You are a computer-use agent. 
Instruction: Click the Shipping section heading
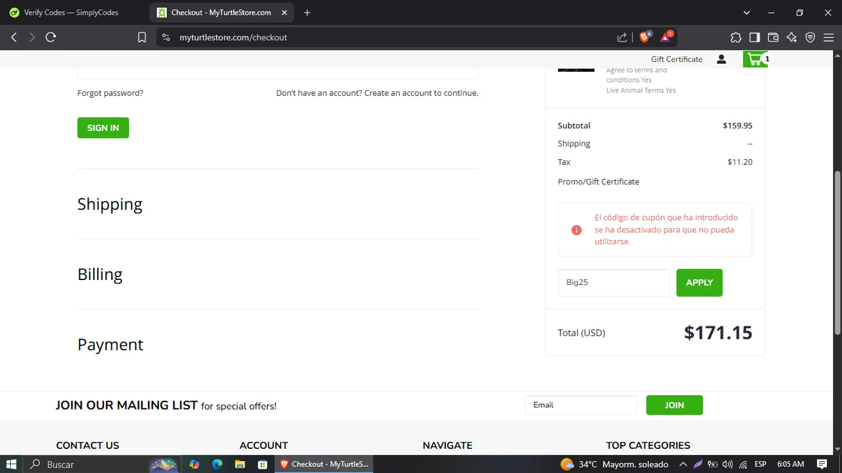pos(110,204)
